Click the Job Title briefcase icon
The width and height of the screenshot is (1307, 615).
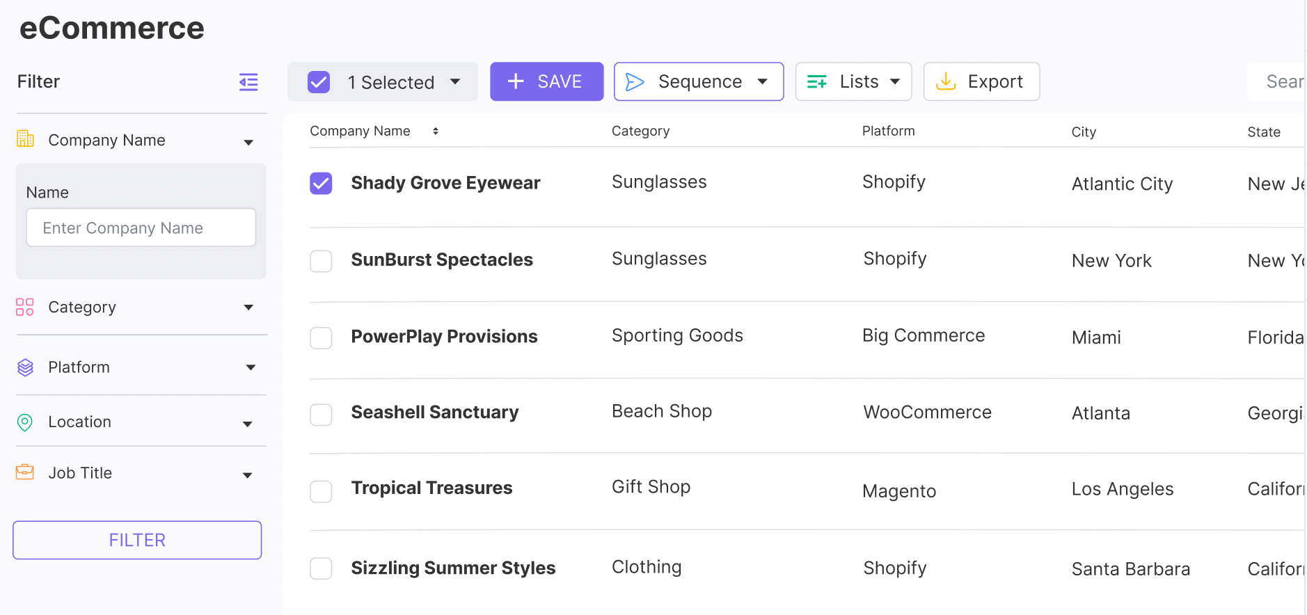25,472
